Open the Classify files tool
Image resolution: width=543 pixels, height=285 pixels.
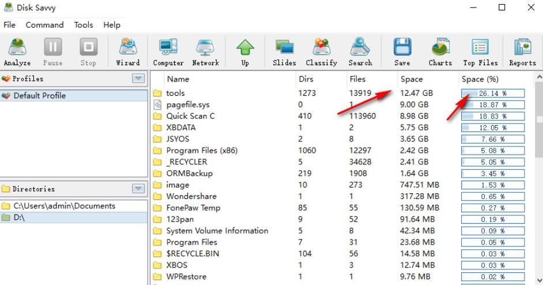click(x=322, y=51)
